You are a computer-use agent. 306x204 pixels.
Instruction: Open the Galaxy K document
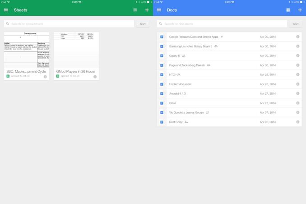229,56
